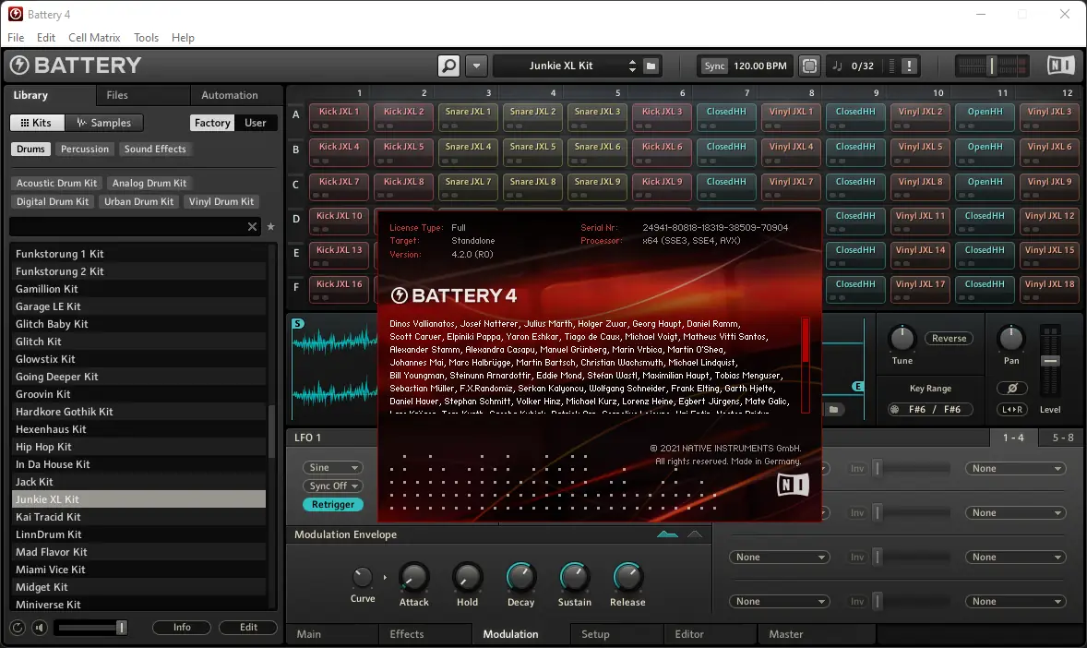The image size is (1087, 648).
Task: Click the Edit button below the kit list
Action: tap(248, 628)
